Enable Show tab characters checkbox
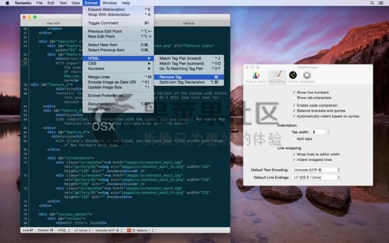The image size is (389, 243). (294, 98)
